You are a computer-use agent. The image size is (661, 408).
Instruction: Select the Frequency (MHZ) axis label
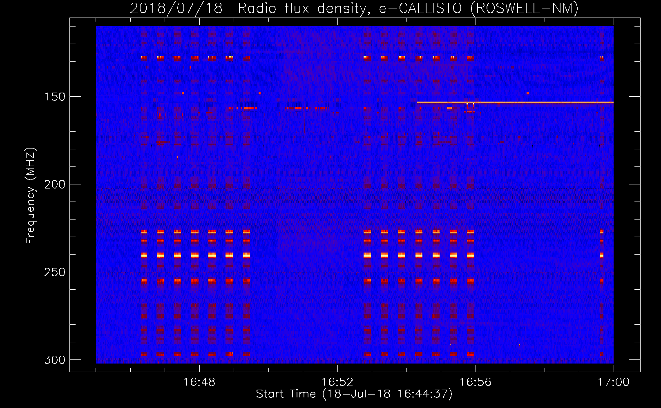(x=31, y=195)
